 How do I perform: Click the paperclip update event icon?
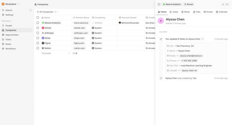click(x=161, y=39)
